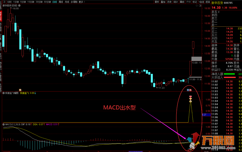Viewport: 242px width, 152px height.
Task: Click the 净资 value 8.87
Action: pyautogui.click(x=230, y=66)
